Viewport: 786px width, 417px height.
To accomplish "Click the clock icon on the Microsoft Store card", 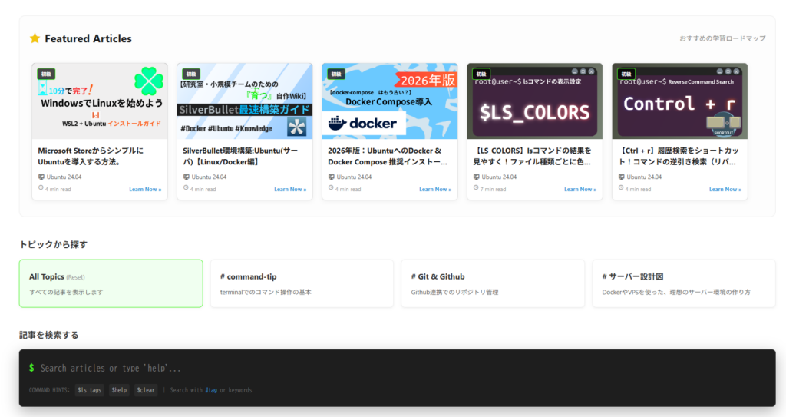I will click(41, 187).
